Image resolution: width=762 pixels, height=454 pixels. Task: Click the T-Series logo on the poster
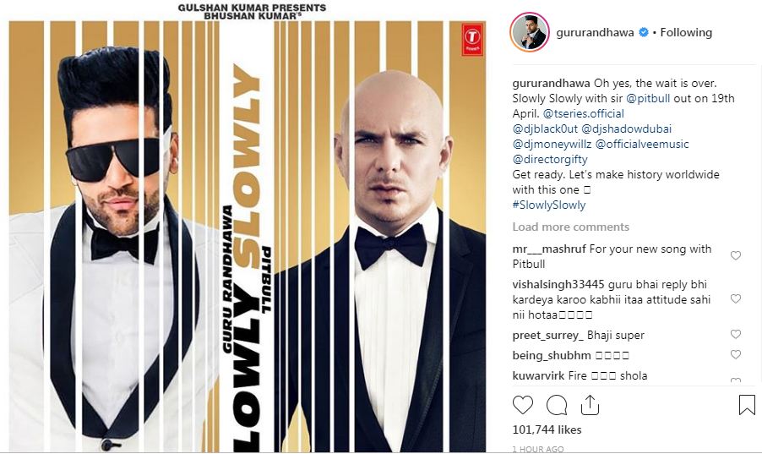pos(472,39)
